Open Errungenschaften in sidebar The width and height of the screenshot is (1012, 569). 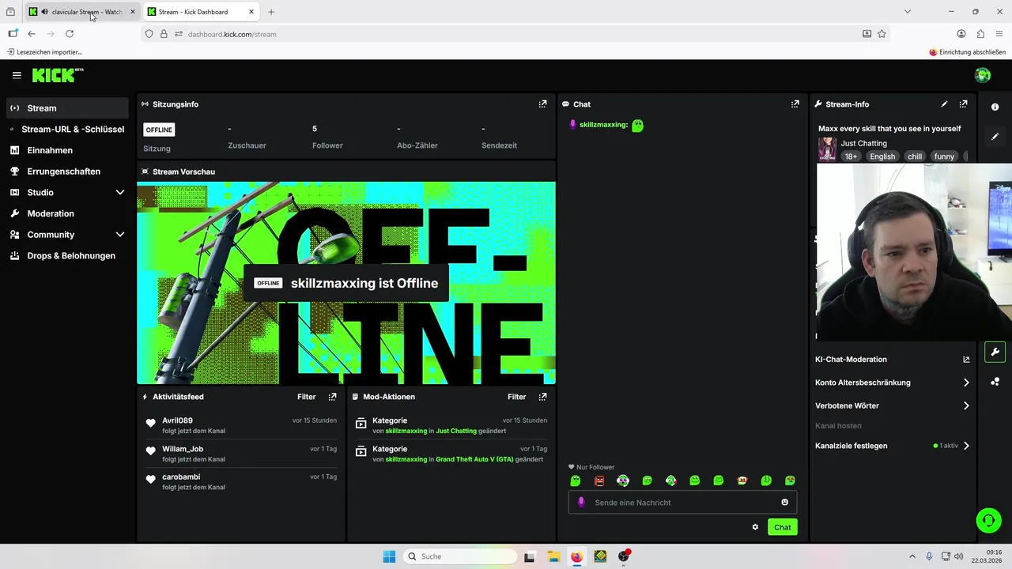[67, 171]
